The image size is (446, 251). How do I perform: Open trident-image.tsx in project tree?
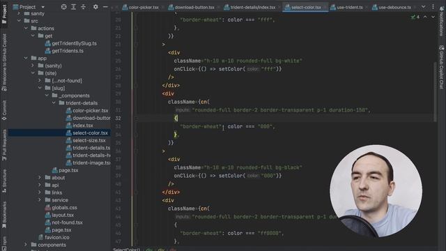(89, 162)
